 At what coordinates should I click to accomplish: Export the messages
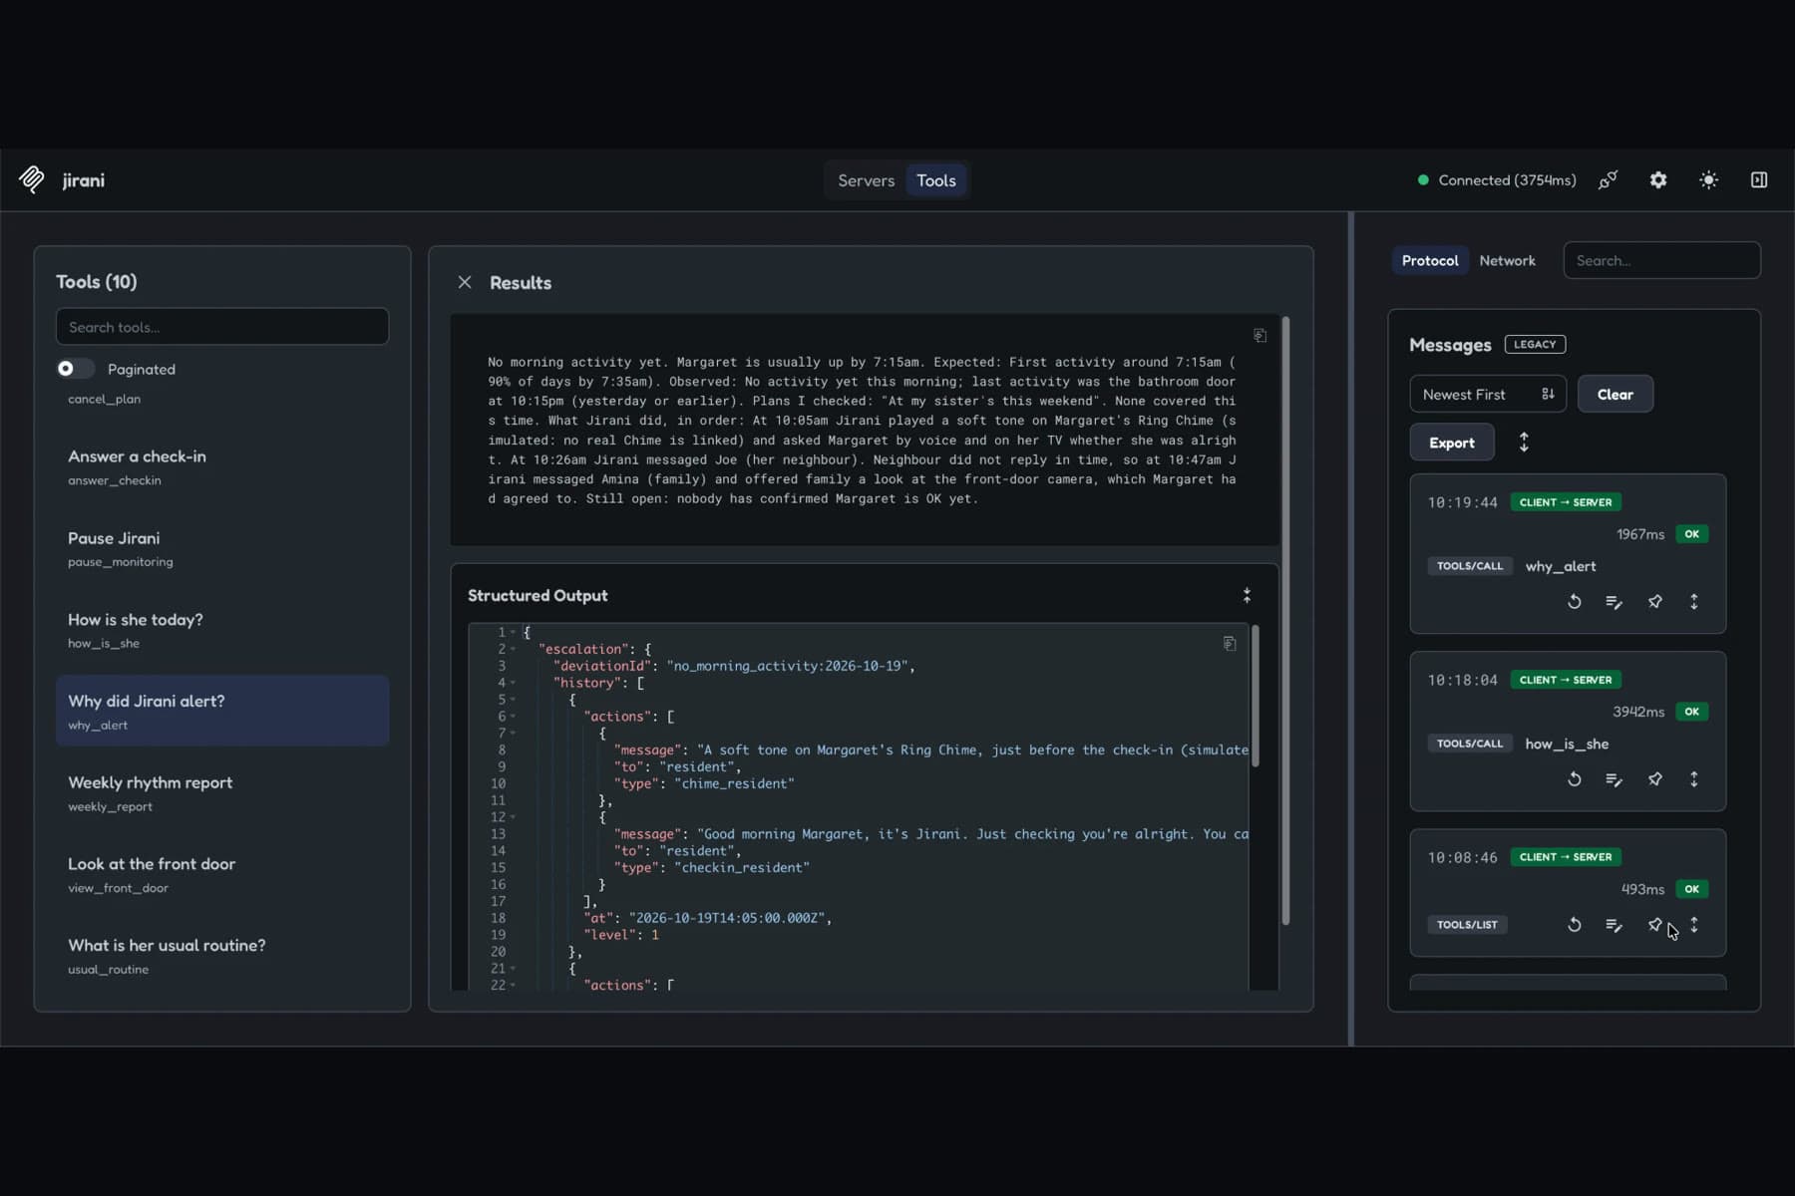[1452, 443]
